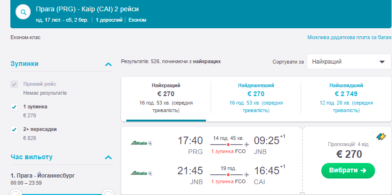Select the Найдешевший tab

256,99
